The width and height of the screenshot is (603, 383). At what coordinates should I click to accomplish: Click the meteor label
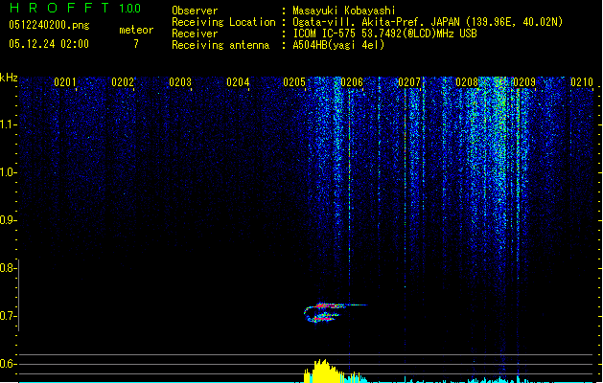[136, 30]
